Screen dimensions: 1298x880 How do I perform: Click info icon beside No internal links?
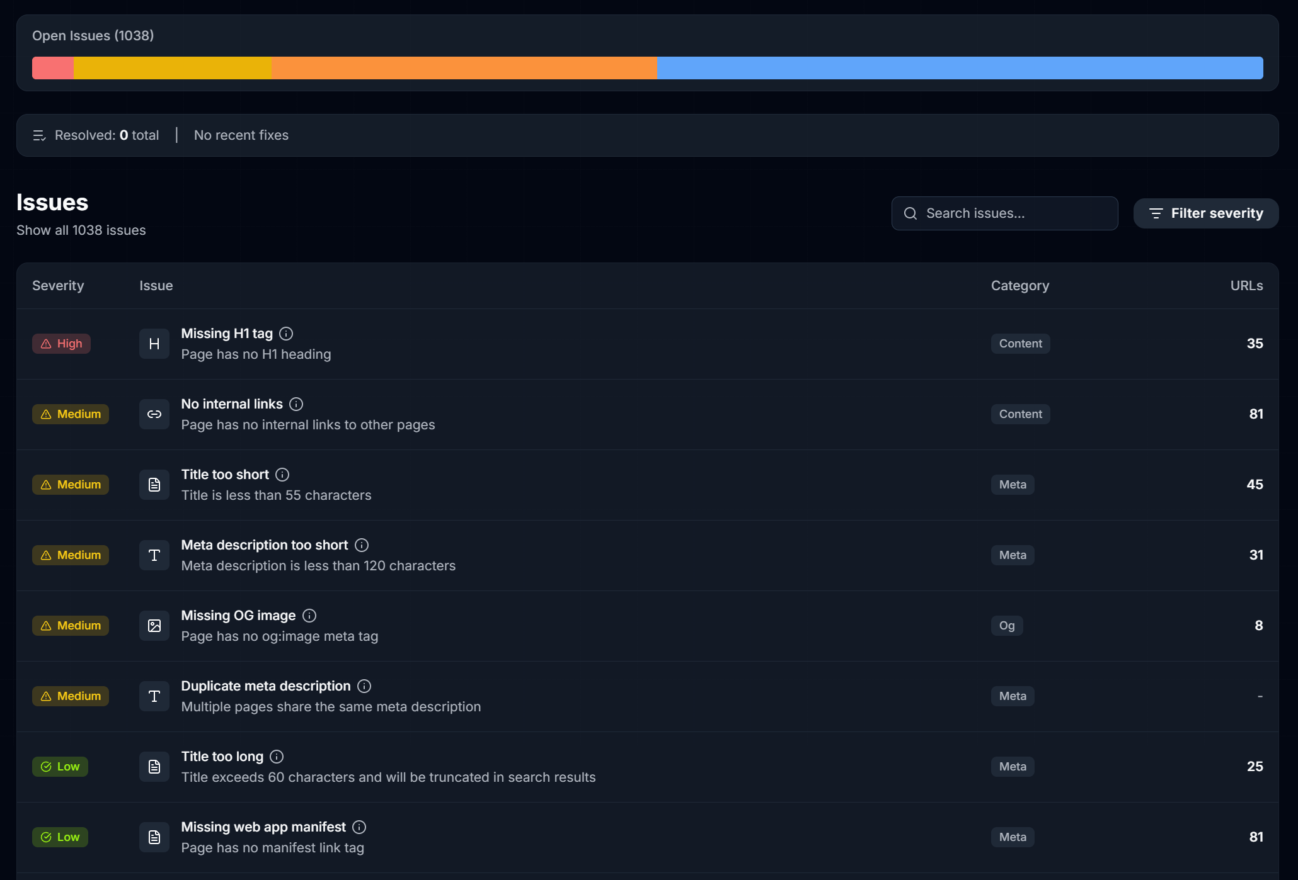click(x=296, y=404)
